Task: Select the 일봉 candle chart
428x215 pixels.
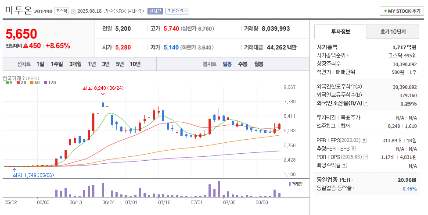Action: (227, 64)
